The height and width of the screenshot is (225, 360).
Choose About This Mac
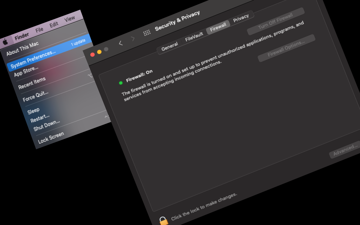pos(22,49)
